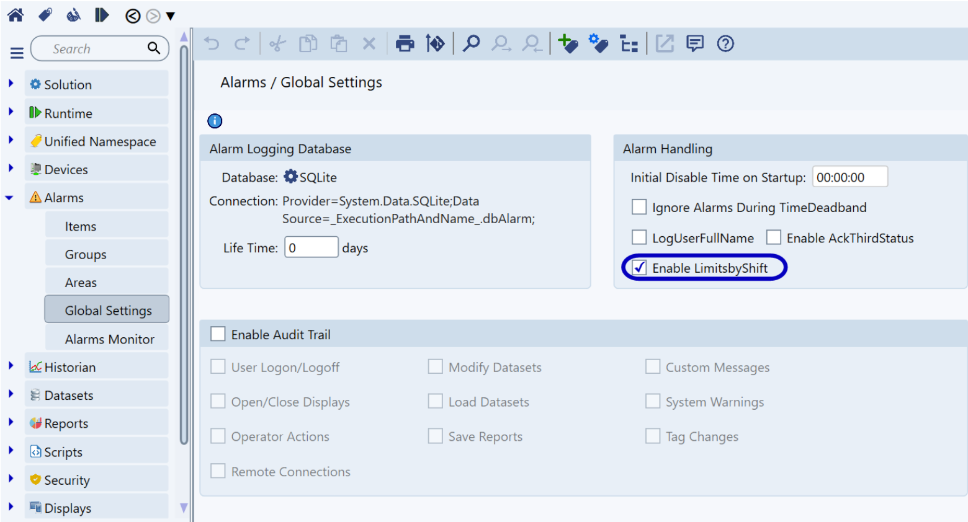Delete with the X toolbar icon
This screenshot has width=968, height=522.
click(369, 43)
